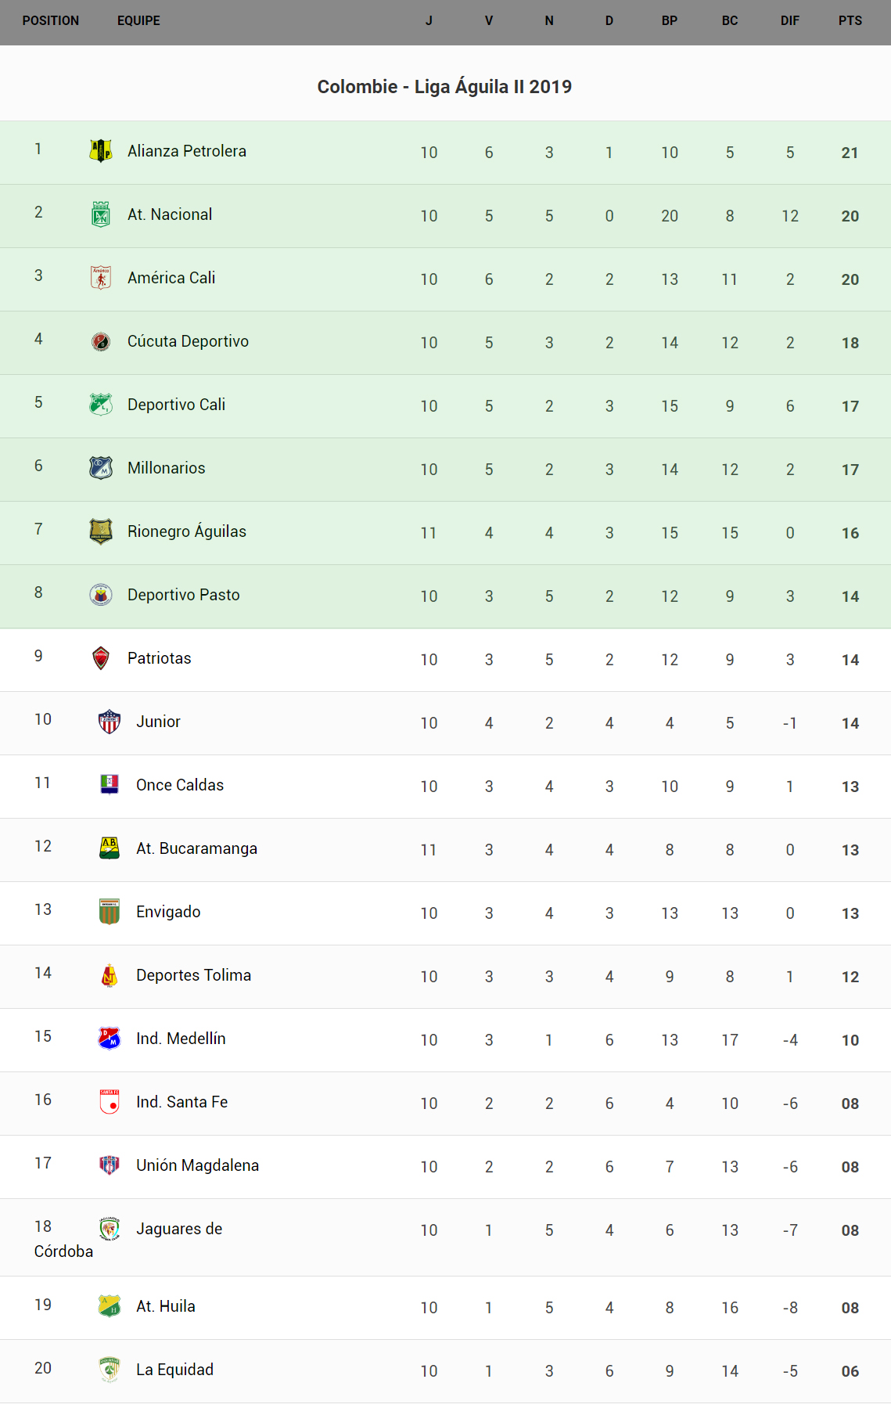Click the Alianza Petrolera team crest
Screen dimensions: 891x1408
pyautogui.click(x=101, y=150)
